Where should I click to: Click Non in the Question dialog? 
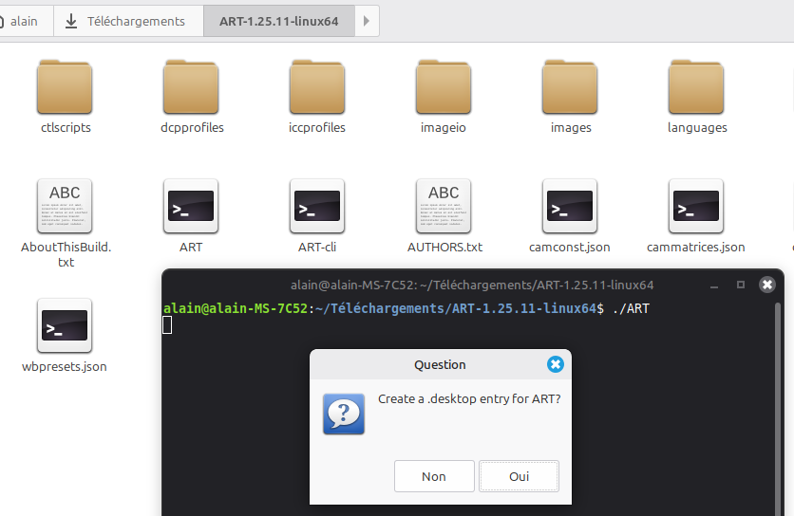coord(434,476)
